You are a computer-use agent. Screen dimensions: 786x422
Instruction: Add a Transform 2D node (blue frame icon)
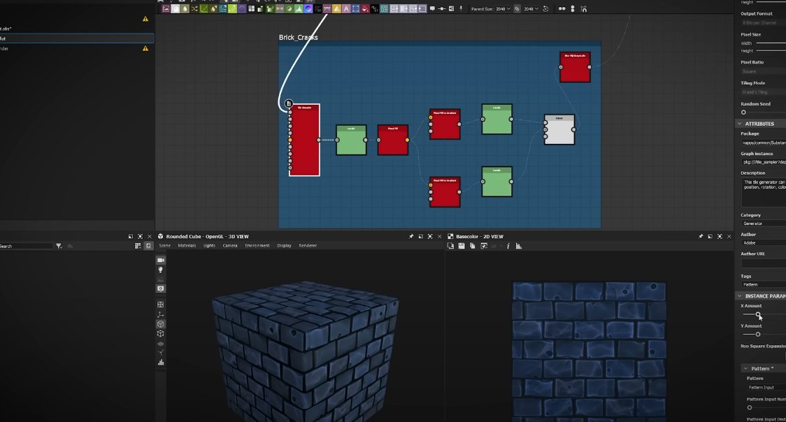[356, 8]
